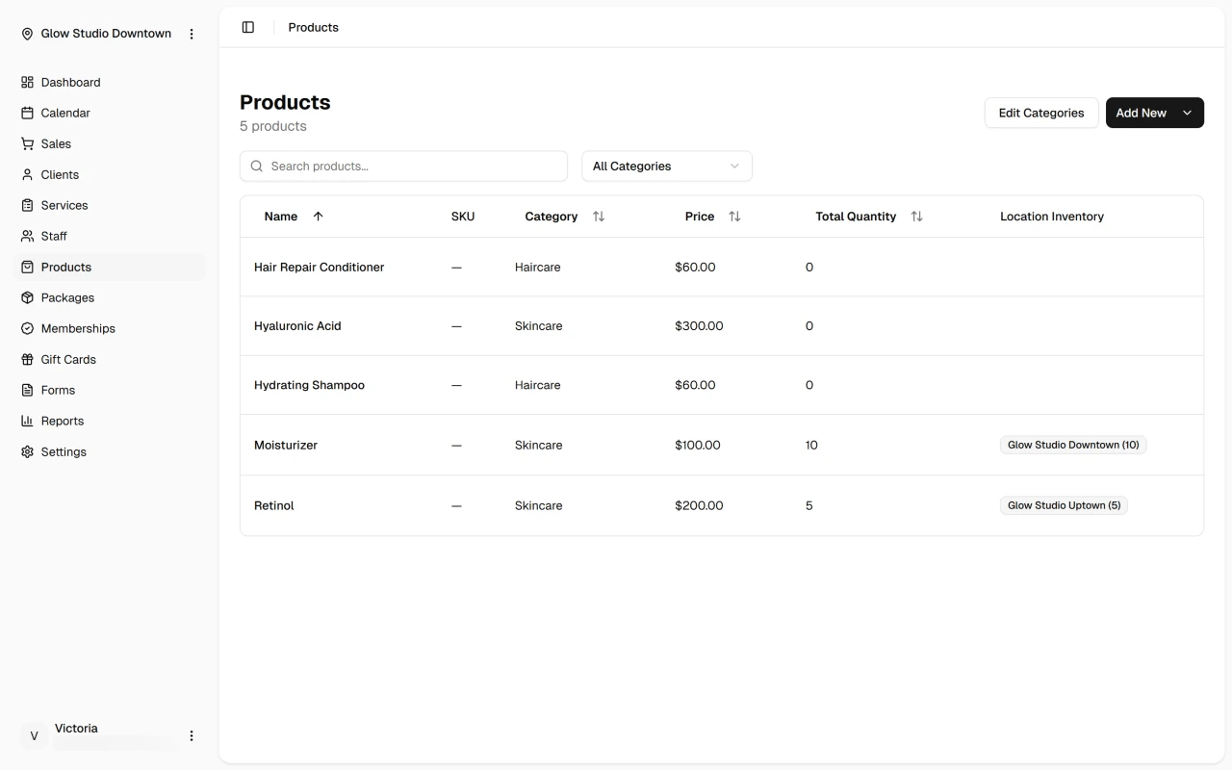Viewport: 1232px width, 770px height.
Task: Click the Glow Studio Downtown (10) inventory badge
Action: tap(1073, 445)
